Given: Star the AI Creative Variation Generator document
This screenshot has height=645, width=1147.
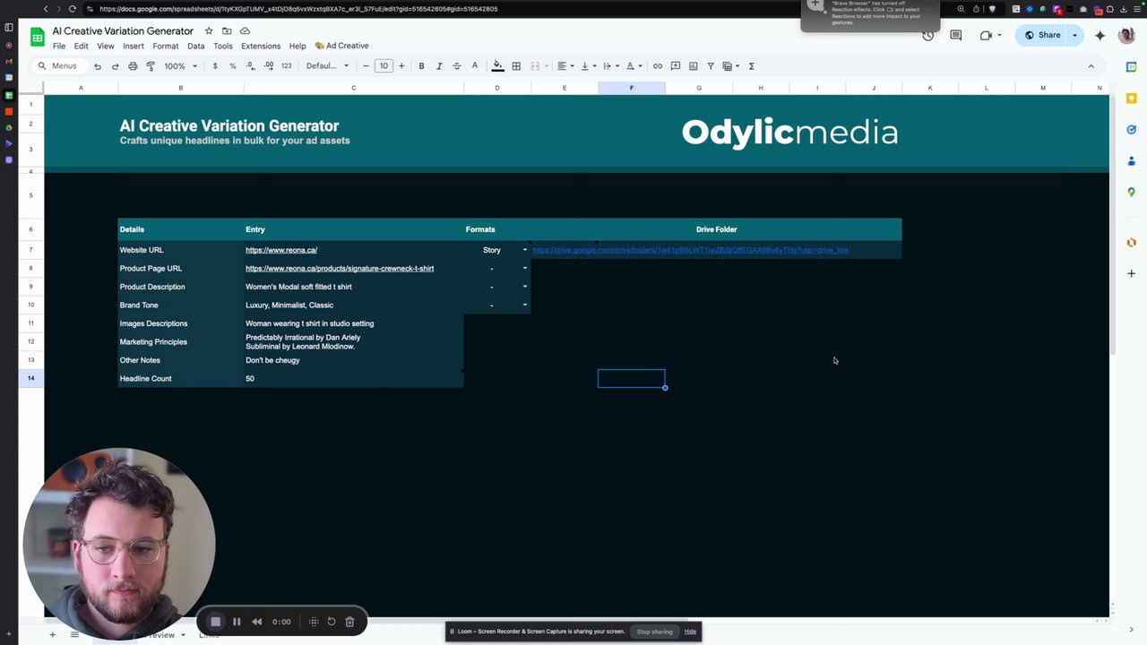Looking at the screenshot, I should pos(209,31).
